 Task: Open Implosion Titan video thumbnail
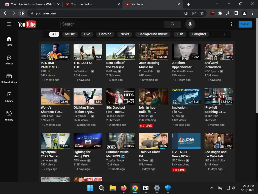pos(186,96)
